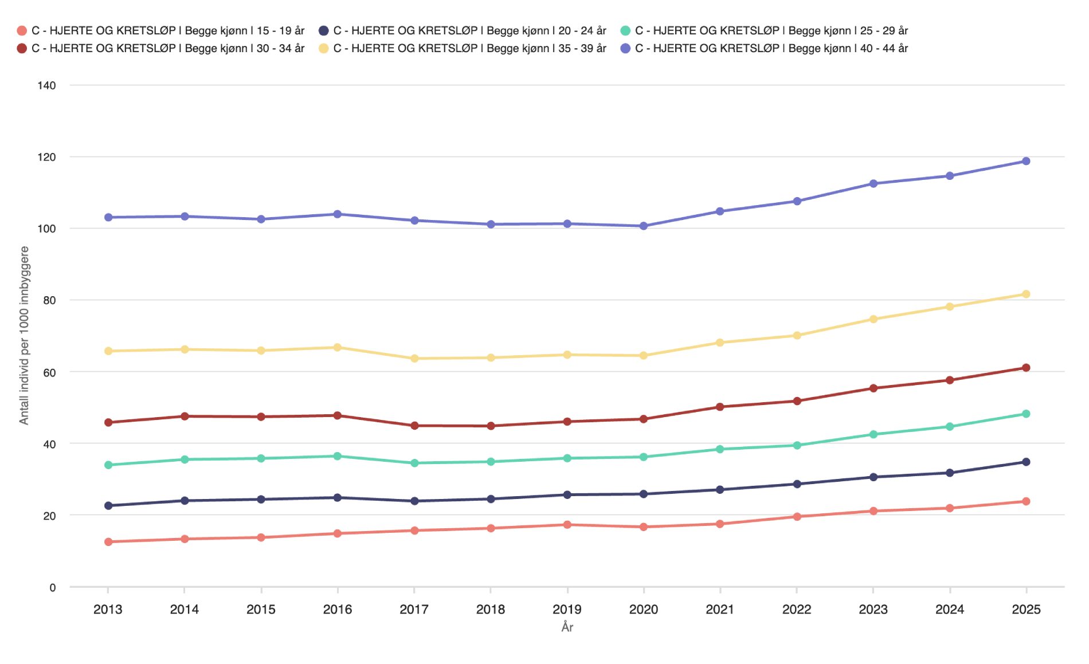Click the salmon 15 - 19 år legend dot
1089x664 pixels.
tap(22, 31)
